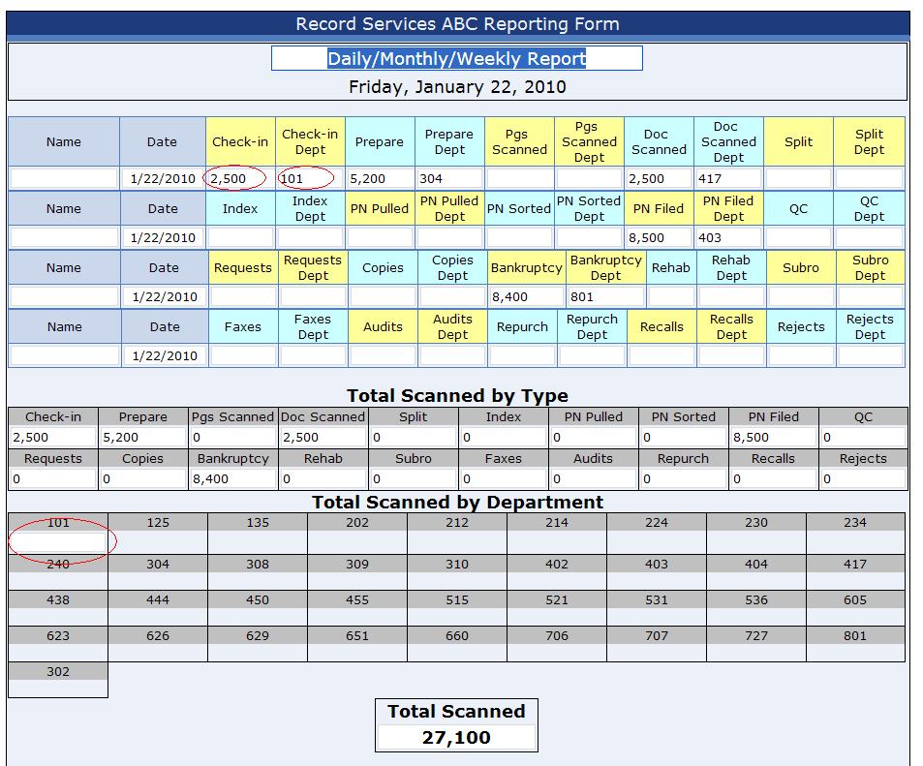923x766 pixels.
Task: Select department cell 801
Action: (855, 636)
